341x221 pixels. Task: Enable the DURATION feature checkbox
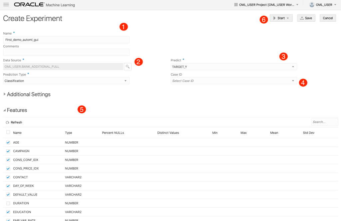click(x=8, y=203)
